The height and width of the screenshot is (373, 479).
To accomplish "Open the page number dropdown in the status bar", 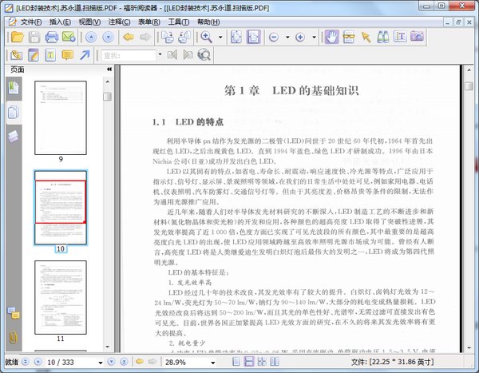I will (x=101, y=363).
